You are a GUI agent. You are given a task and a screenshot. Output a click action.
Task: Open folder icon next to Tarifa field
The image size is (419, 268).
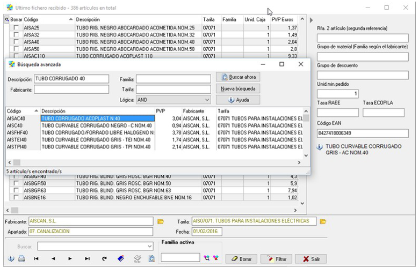(323, 221)
